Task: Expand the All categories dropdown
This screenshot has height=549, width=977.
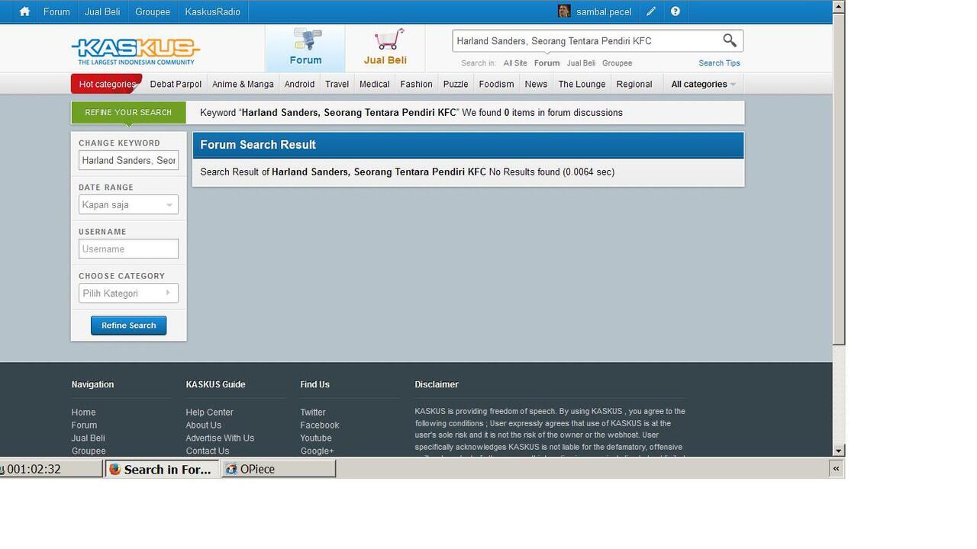Action: (x=703, y=84)
